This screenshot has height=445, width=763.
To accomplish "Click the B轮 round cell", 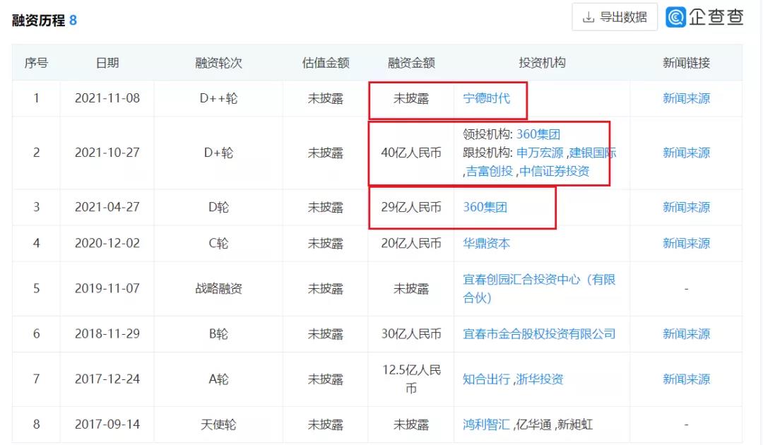I will click(x=218, y=333).
